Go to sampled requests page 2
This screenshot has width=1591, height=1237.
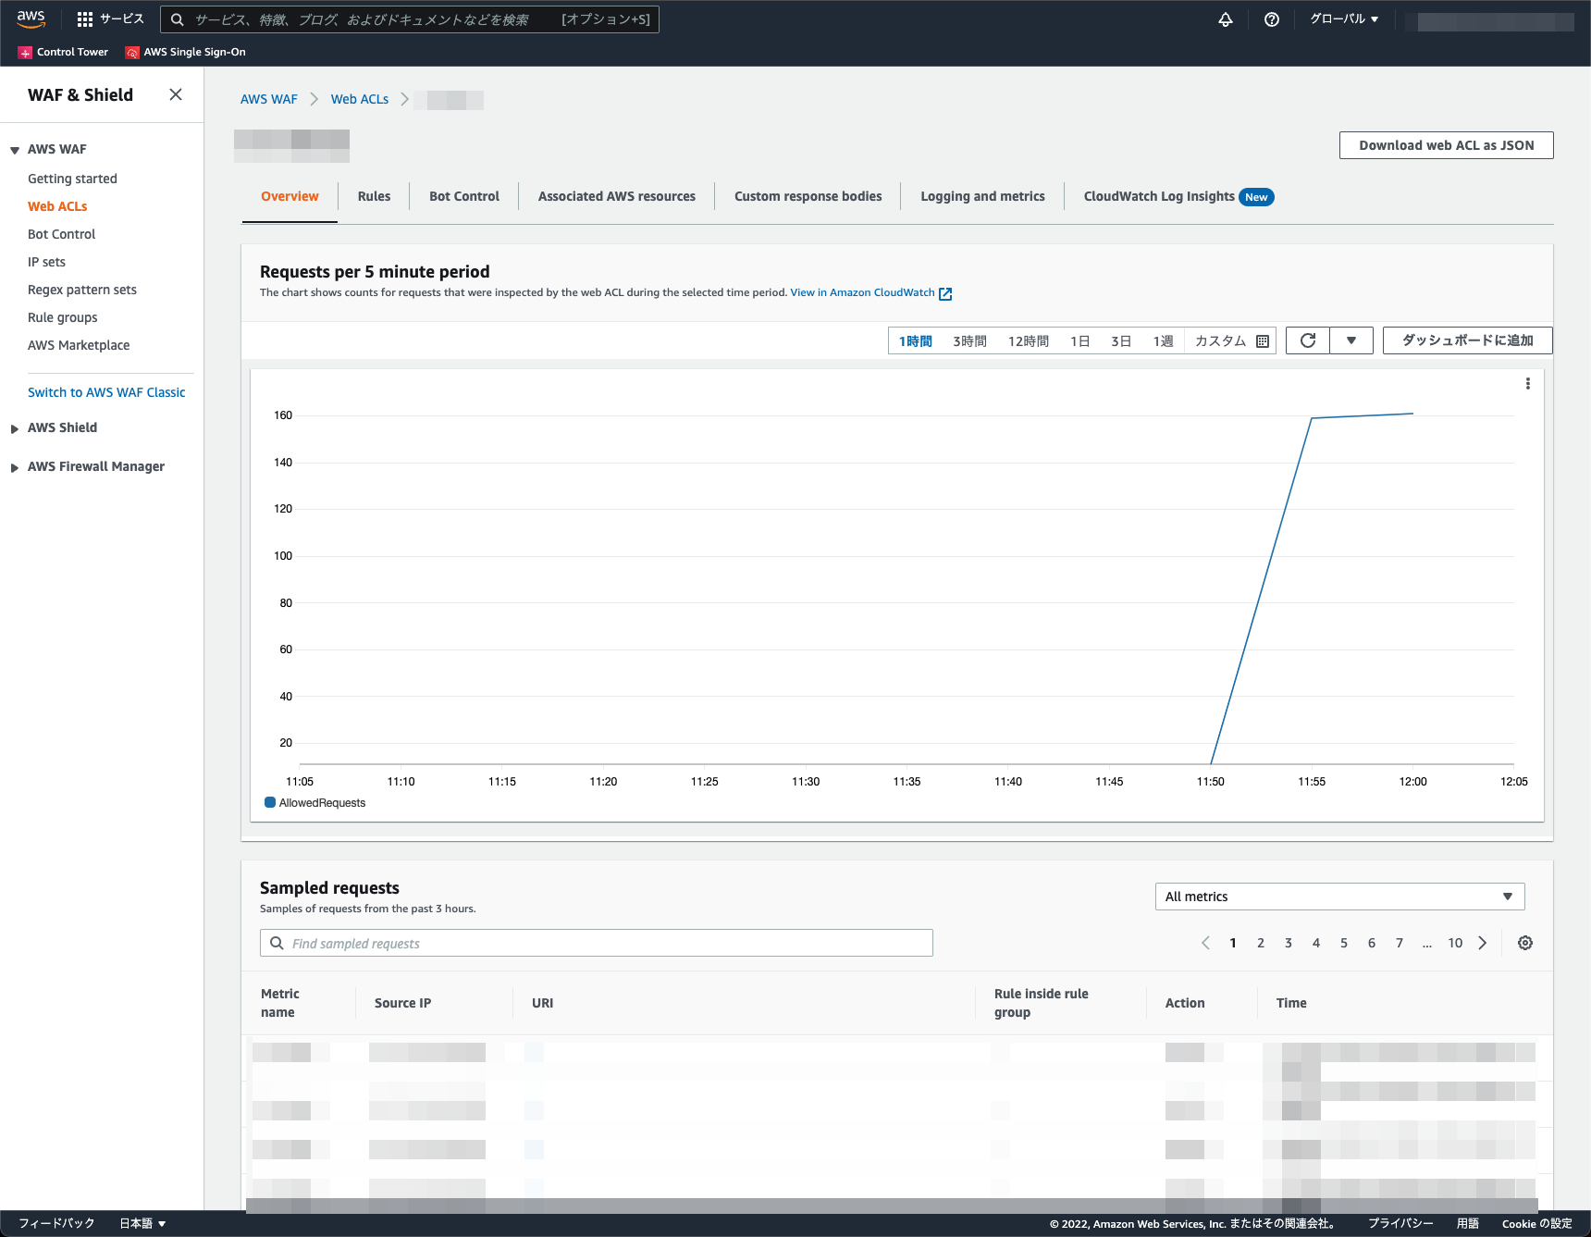tap(1261, 943)
